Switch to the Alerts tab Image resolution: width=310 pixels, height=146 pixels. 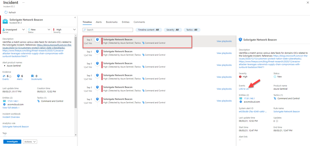pyautogui.click(x=99, y=22)
